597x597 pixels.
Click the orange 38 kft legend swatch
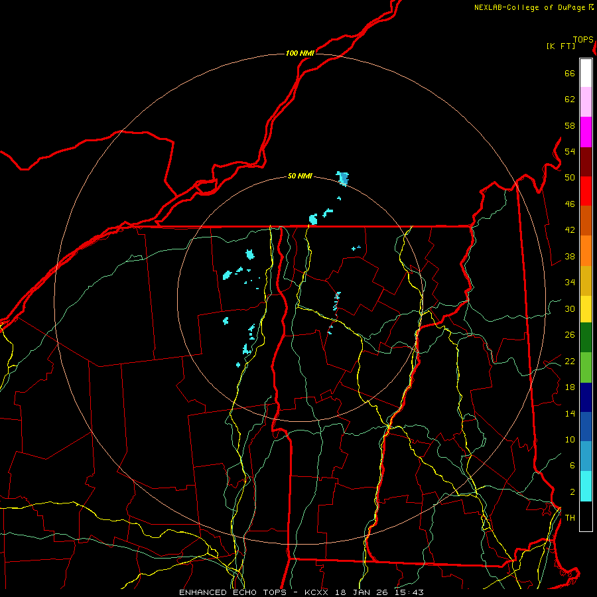[586, 251]
